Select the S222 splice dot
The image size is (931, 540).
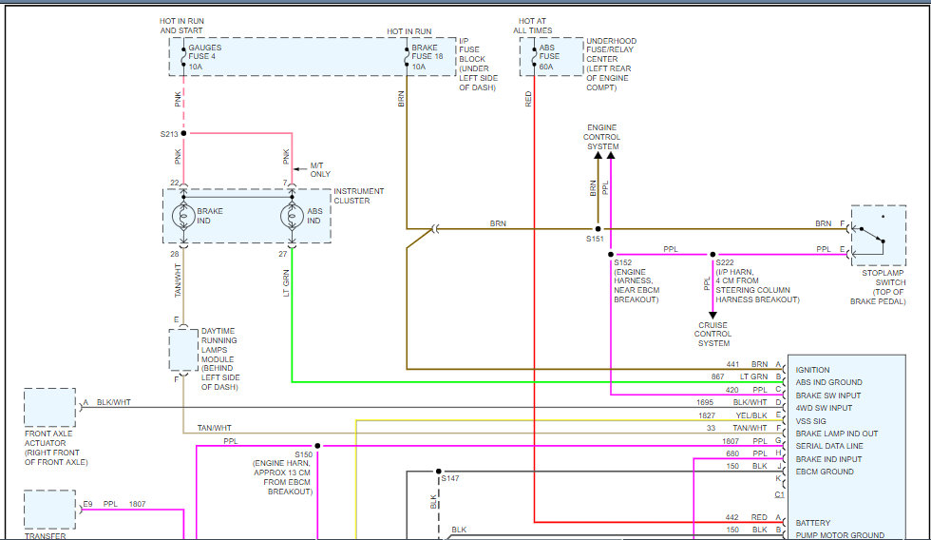tap(712, 255)
